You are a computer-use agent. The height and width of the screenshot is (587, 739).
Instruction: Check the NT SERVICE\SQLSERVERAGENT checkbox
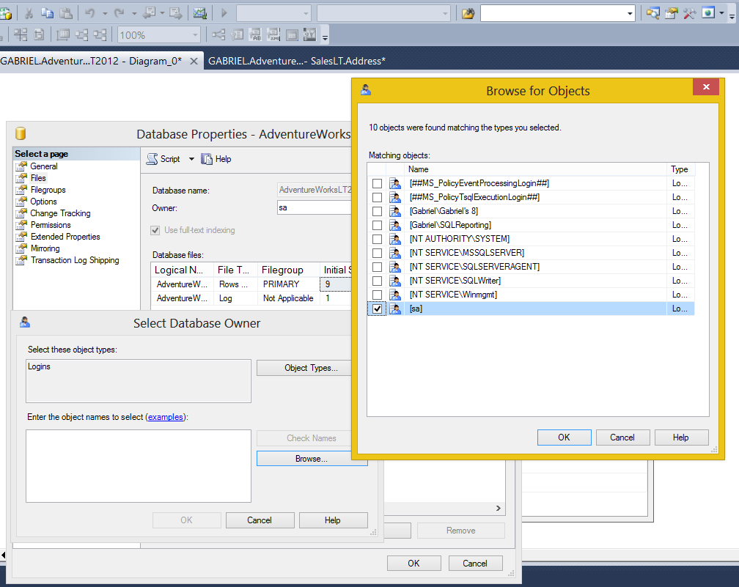[x=377, y=267]
